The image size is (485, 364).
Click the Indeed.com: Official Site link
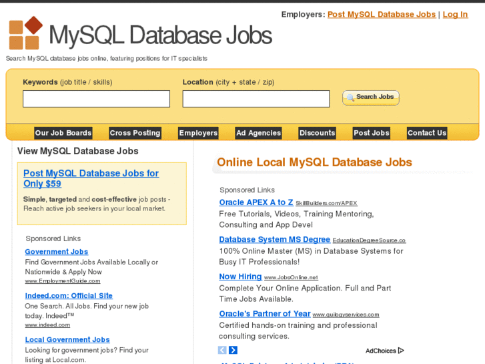69,296
